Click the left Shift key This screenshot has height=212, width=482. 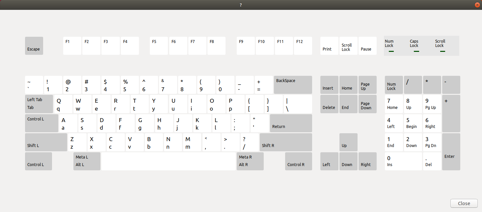[x=46, y=142]
